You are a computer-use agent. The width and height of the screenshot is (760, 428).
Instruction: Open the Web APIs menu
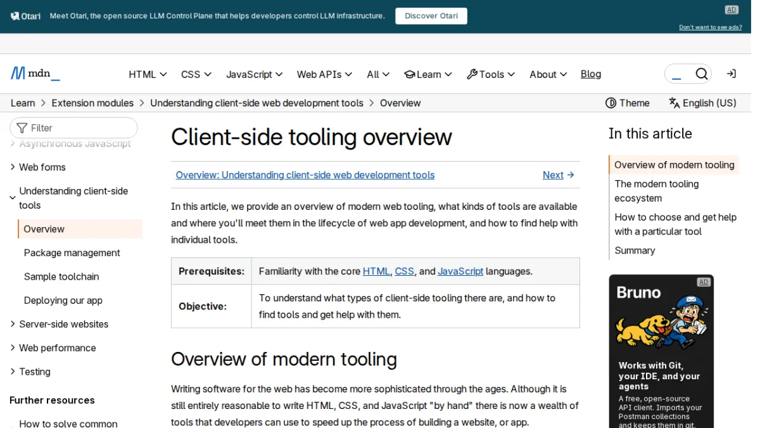coord(324,74)
